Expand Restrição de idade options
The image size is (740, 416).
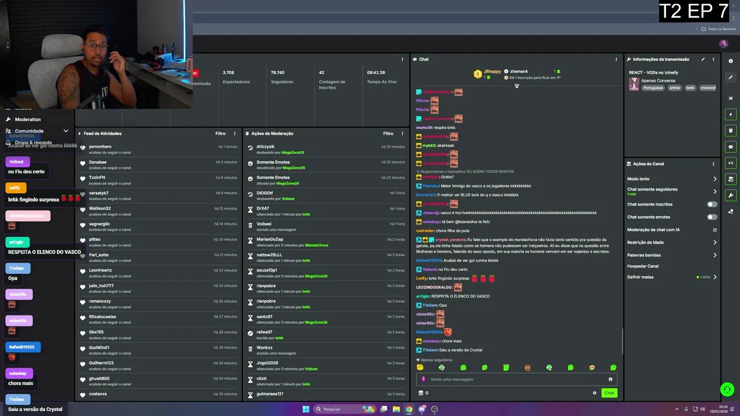click(715, 243)
